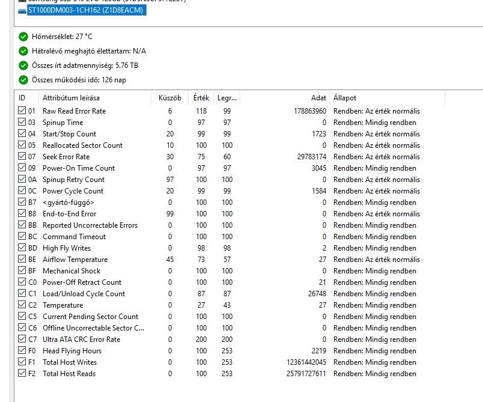Sort by the Érték column header

tap(201, 98)
